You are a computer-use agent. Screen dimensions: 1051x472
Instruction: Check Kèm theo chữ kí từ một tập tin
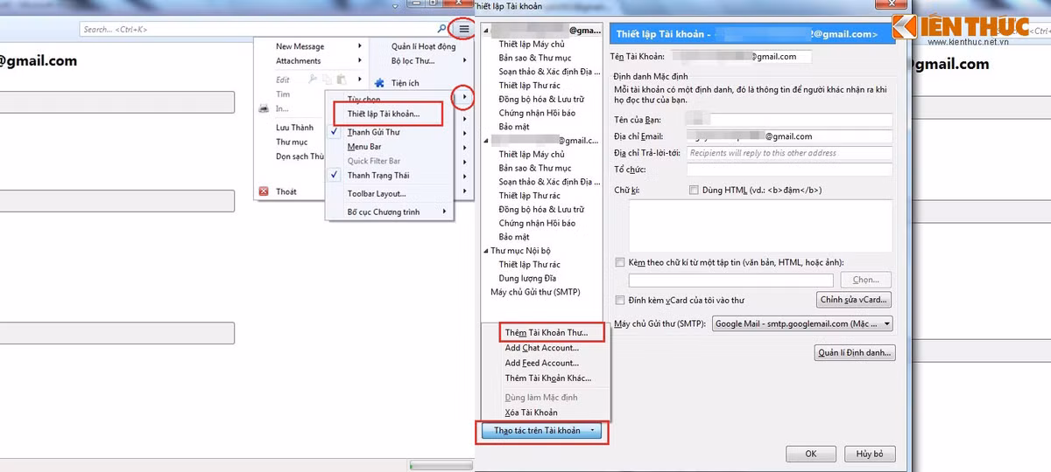pyautogui.click(x=620, y=262)
